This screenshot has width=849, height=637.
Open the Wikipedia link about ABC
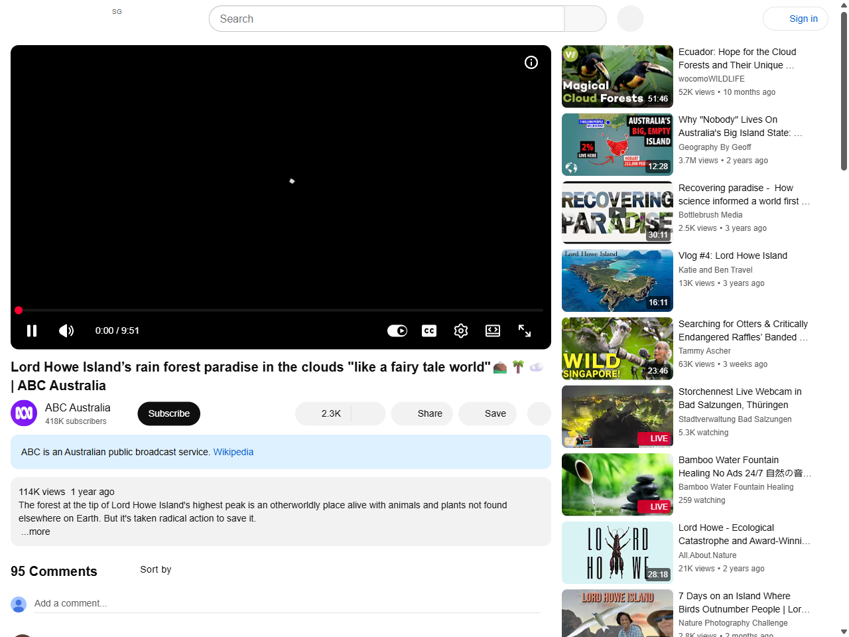point(233,452)
